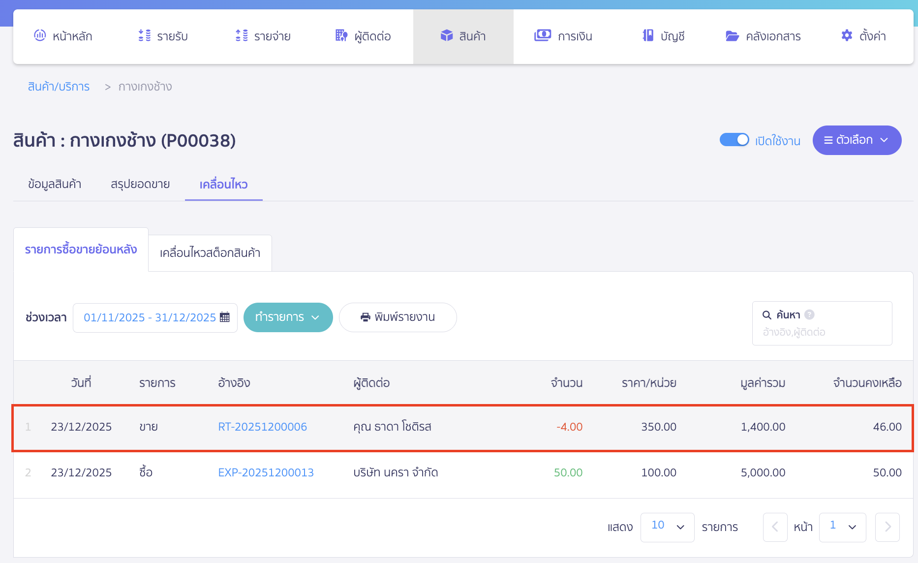
Task: Go to สินค้า/บริการ breadcrumb link
Action: [59, 87]
